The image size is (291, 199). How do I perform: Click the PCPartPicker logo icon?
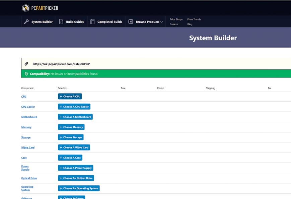(25, 8)
